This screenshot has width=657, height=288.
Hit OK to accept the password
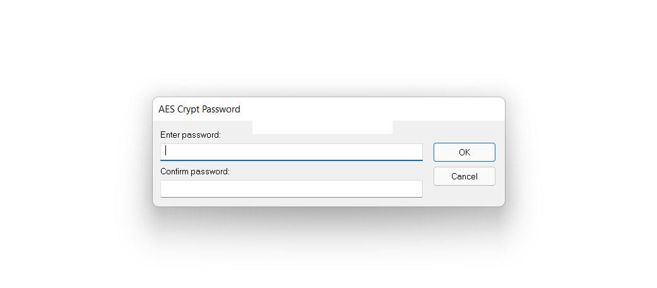click(464, 152)
